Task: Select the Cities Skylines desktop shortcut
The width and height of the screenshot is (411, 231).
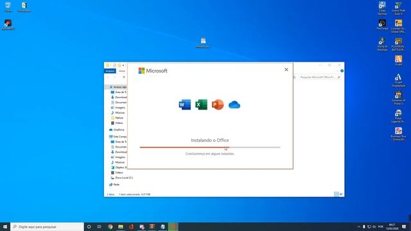Action: tap(382, 8)
